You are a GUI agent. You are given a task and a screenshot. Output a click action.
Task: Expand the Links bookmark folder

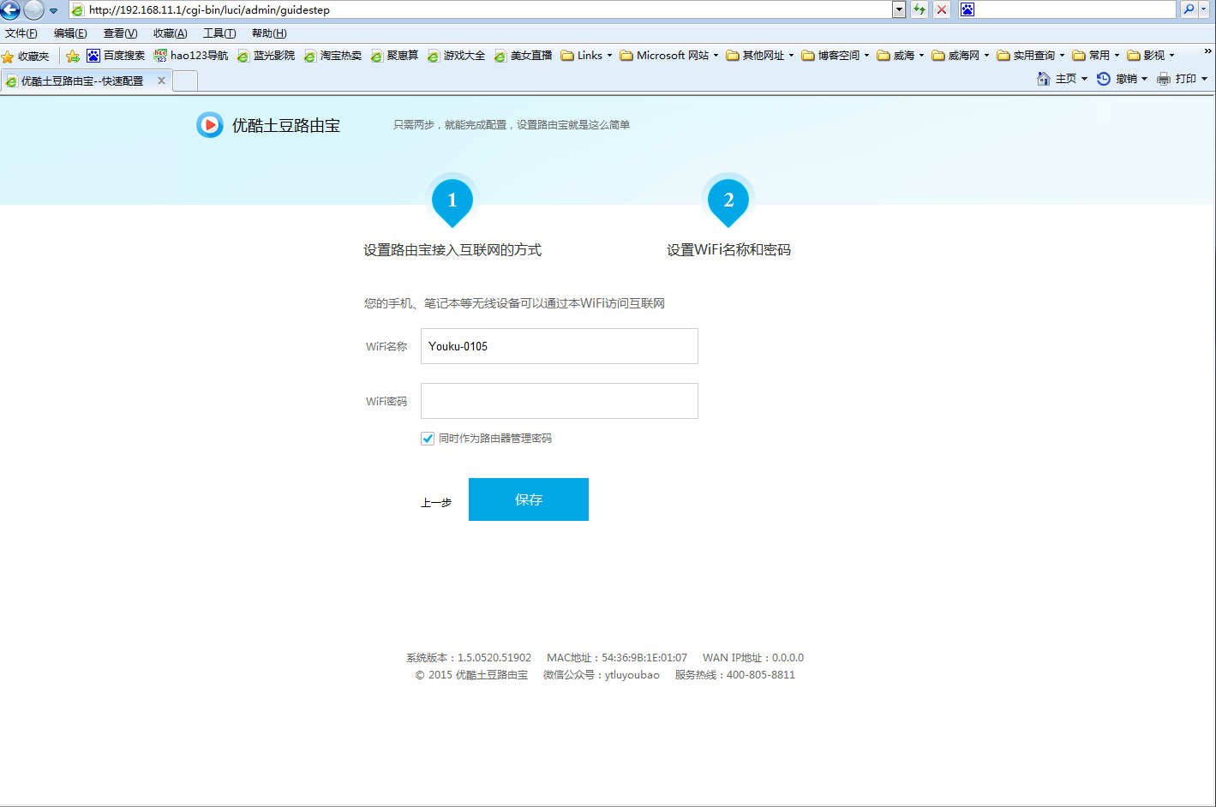(586, 56)
